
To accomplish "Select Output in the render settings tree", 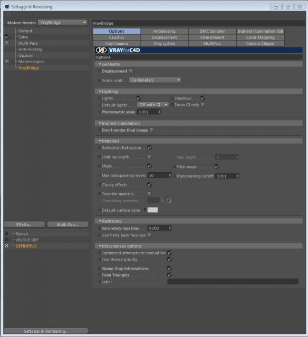I will (25, 31).
